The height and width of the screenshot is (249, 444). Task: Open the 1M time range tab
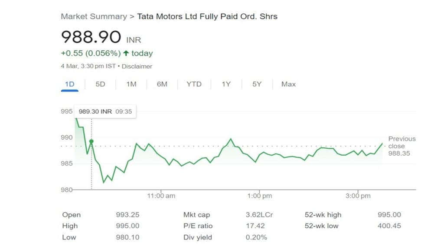coord(131,84)
